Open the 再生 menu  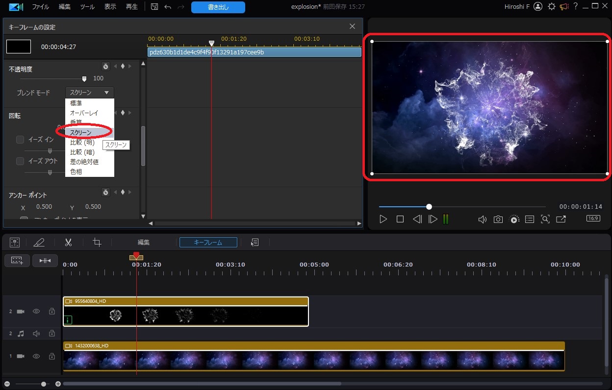coord(132,7)
